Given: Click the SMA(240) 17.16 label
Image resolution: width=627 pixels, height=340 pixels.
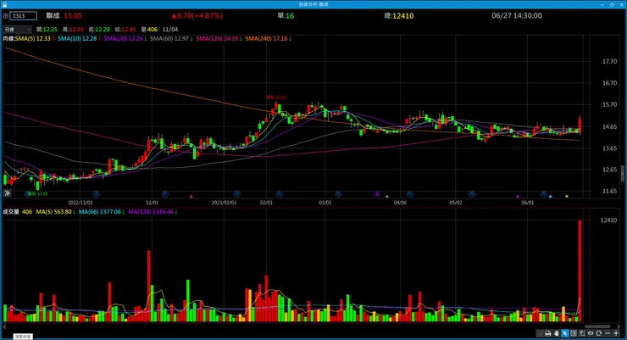Looking at the screenshot, I should pyautogui.click(x=266, y=39).
